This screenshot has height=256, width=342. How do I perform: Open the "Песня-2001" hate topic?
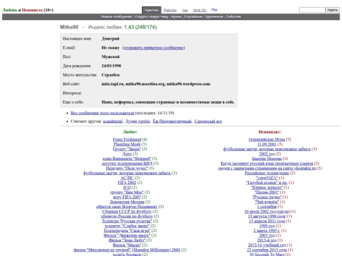coord(267,192)
